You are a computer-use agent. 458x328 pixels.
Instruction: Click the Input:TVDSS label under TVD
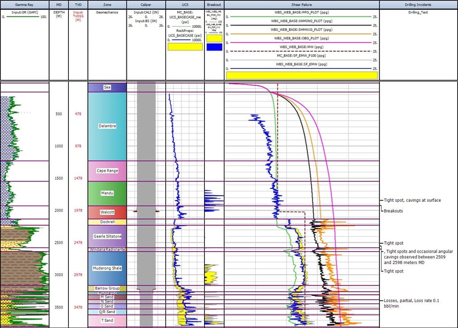click(x=78, y=16)
